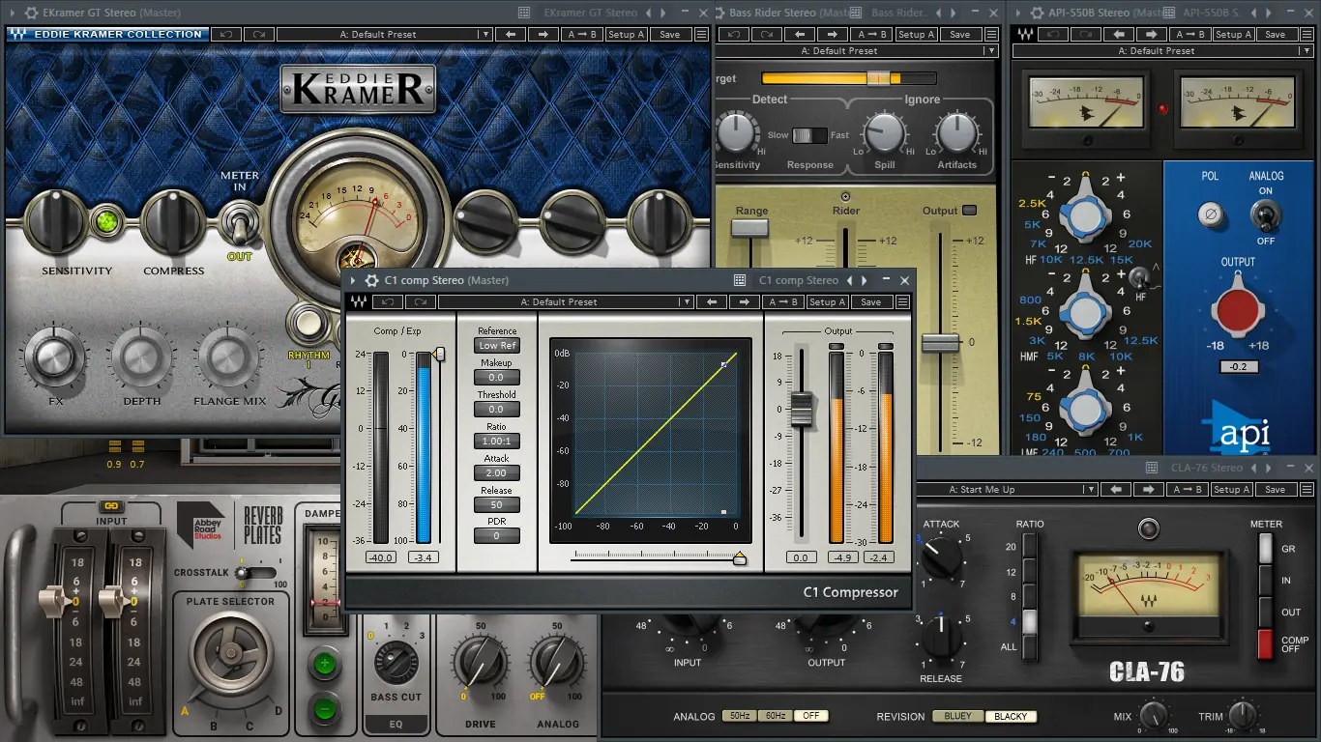The height and width of the screenshot is (742, 1321).
Task: Click redo arrow in EKramer GT toolbar
Action: point(258,34)
